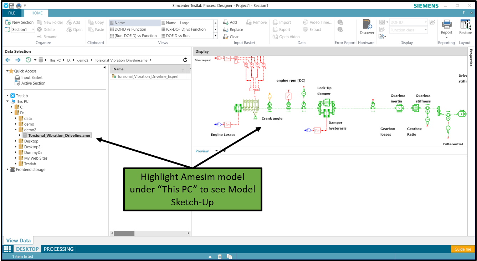Click Copy in Clipboard group
The width and height of the screenshot is (477, 261).
pos(96,22)
